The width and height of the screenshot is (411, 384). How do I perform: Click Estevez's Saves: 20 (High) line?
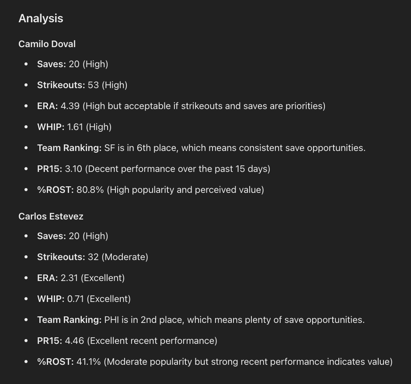coord(72,236)
